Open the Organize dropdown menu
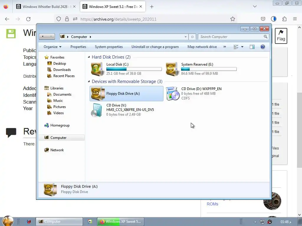Viewport: 302px width, 226px height. click(52, 47)
